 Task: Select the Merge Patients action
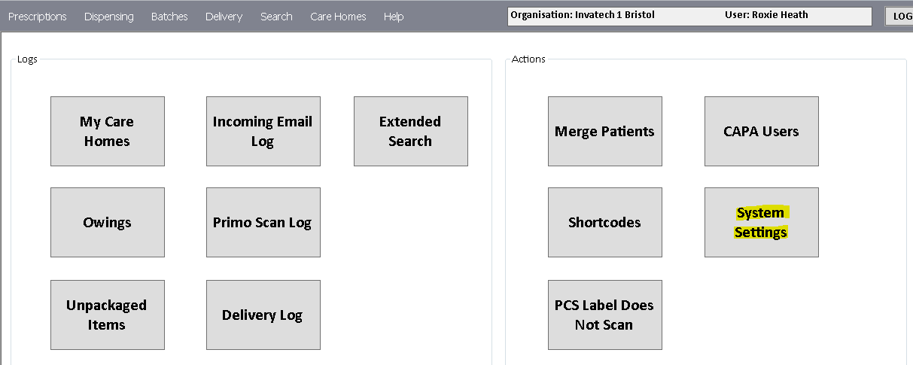[604, 131]
